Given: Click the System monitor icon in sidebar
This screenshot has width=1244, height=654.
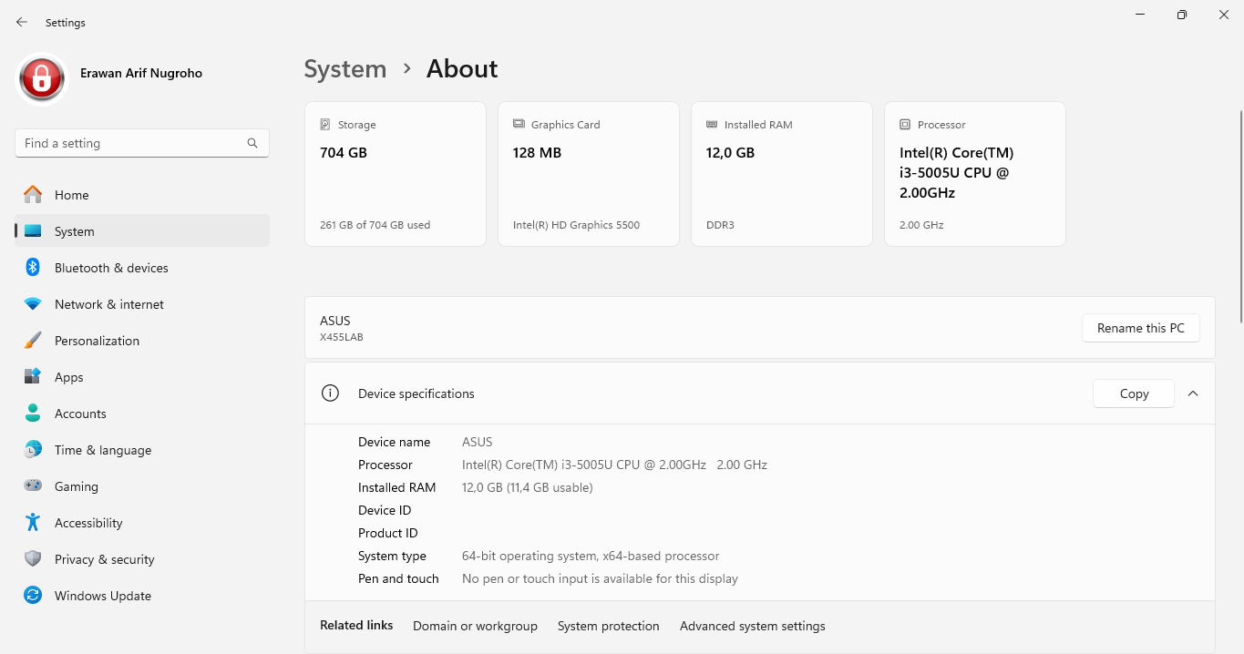Looking at the screenshot, I should point(33,231).
